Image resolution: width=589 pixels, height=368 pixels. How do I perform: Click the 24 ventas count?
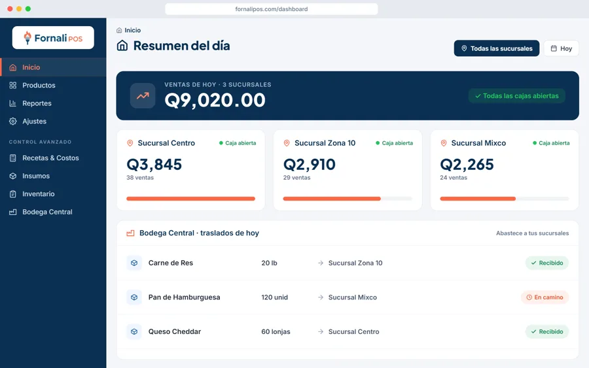[454, 178]
